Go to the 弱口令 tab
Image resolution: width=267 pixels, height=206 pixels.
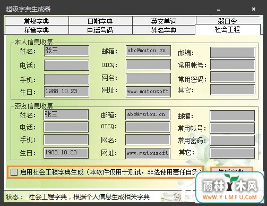click(228, 20)
